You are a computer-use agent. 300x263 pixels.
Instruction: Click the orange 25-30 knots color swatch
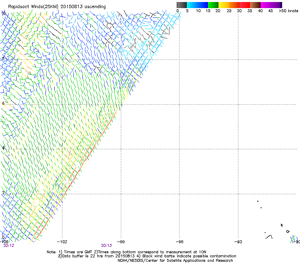234,5
